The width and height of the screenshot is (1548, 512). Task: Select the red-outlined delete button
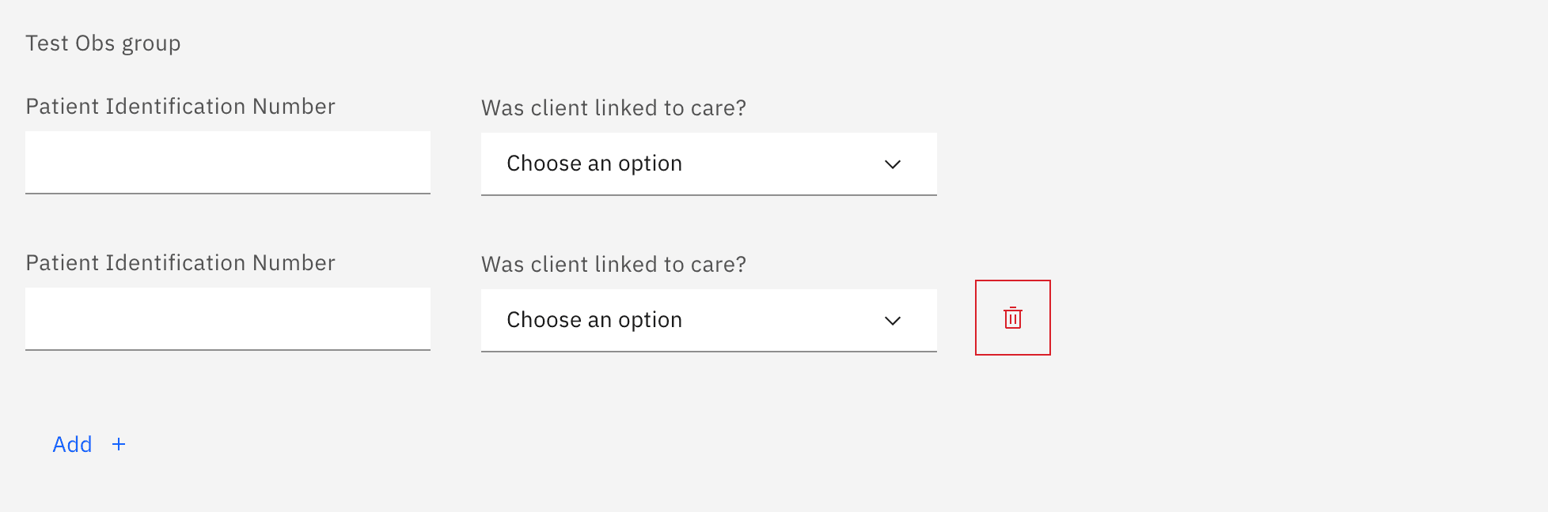coord(1013,318)
